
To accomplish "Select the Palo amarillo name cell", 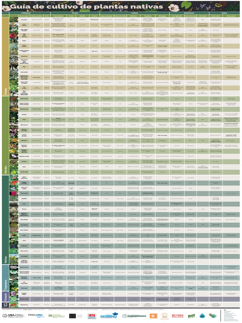I will [24, 72].
